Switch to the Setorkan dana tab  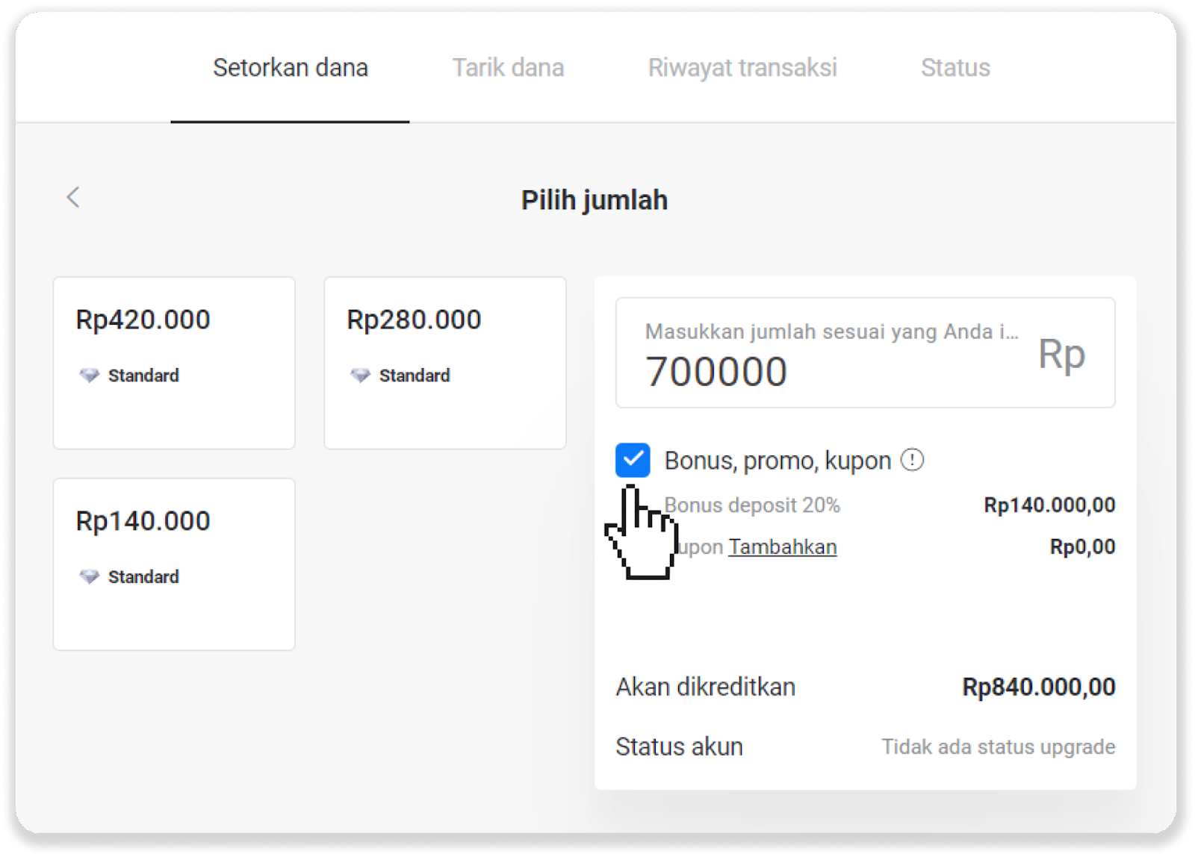pos(290,68)
